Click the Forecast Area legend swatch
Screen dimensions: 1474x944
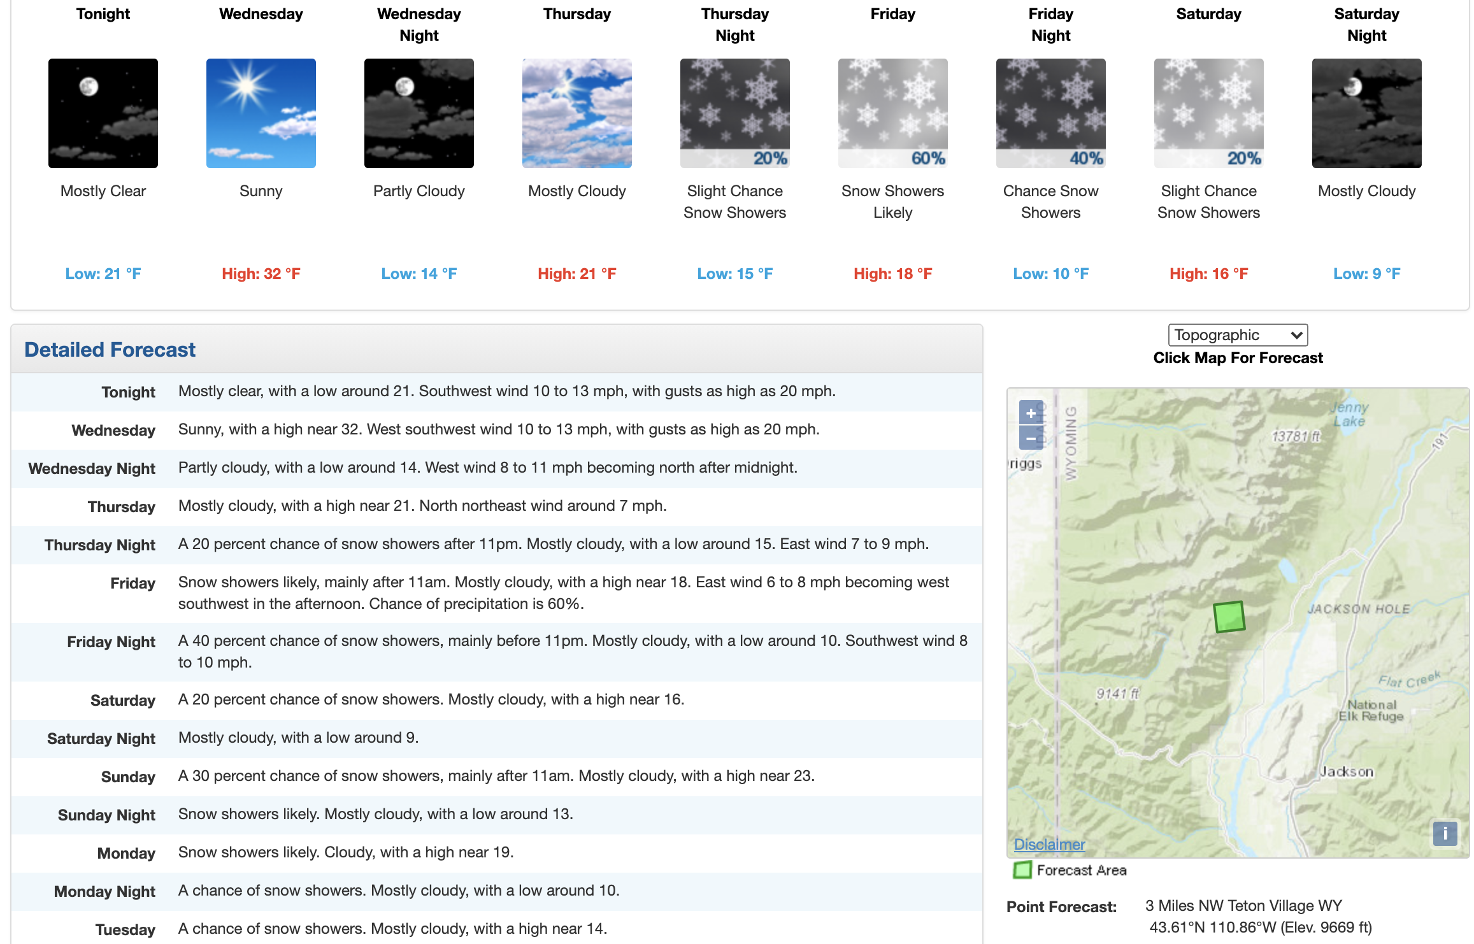point(1022,870)
